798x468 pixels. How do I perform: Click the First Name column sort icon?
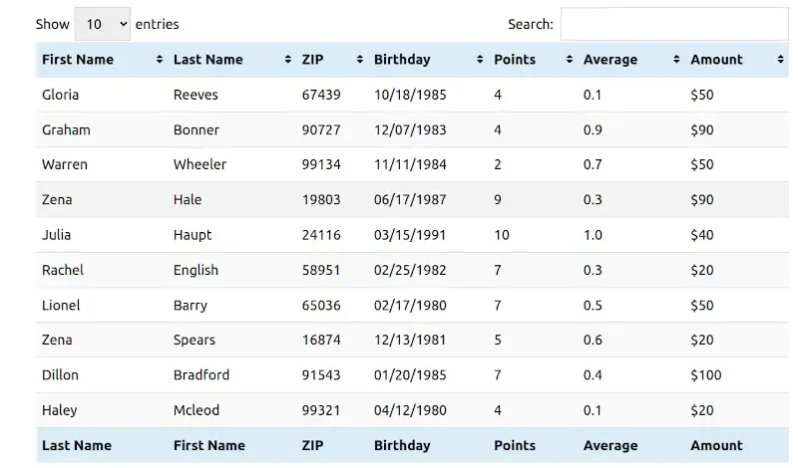(160, 60)
